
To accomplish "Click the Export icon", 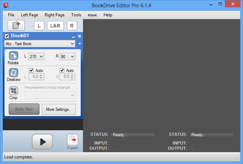I will tap(73, 140).
